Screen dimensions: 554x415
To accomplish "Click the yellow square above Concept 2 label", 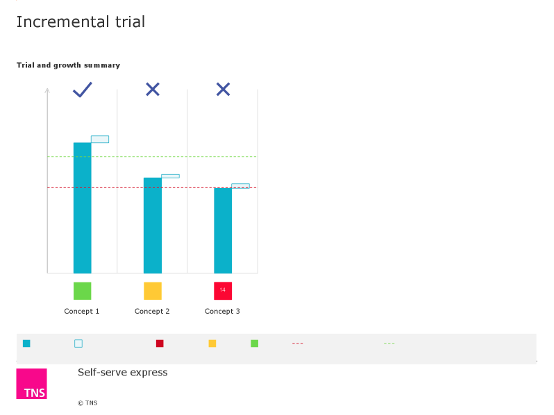I will coord(153,291).
